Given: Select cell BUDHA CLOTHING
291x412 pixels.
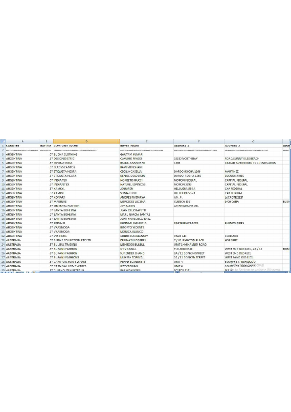Looking at the screenshot, I should coord(86,154).
